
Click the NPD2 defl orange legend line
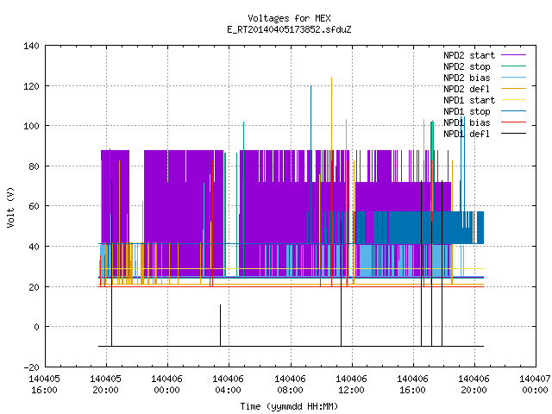(514, 89)
